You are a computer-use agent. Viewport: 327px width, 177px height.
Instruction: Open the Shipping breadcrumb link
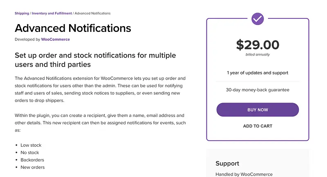point(22,13)
